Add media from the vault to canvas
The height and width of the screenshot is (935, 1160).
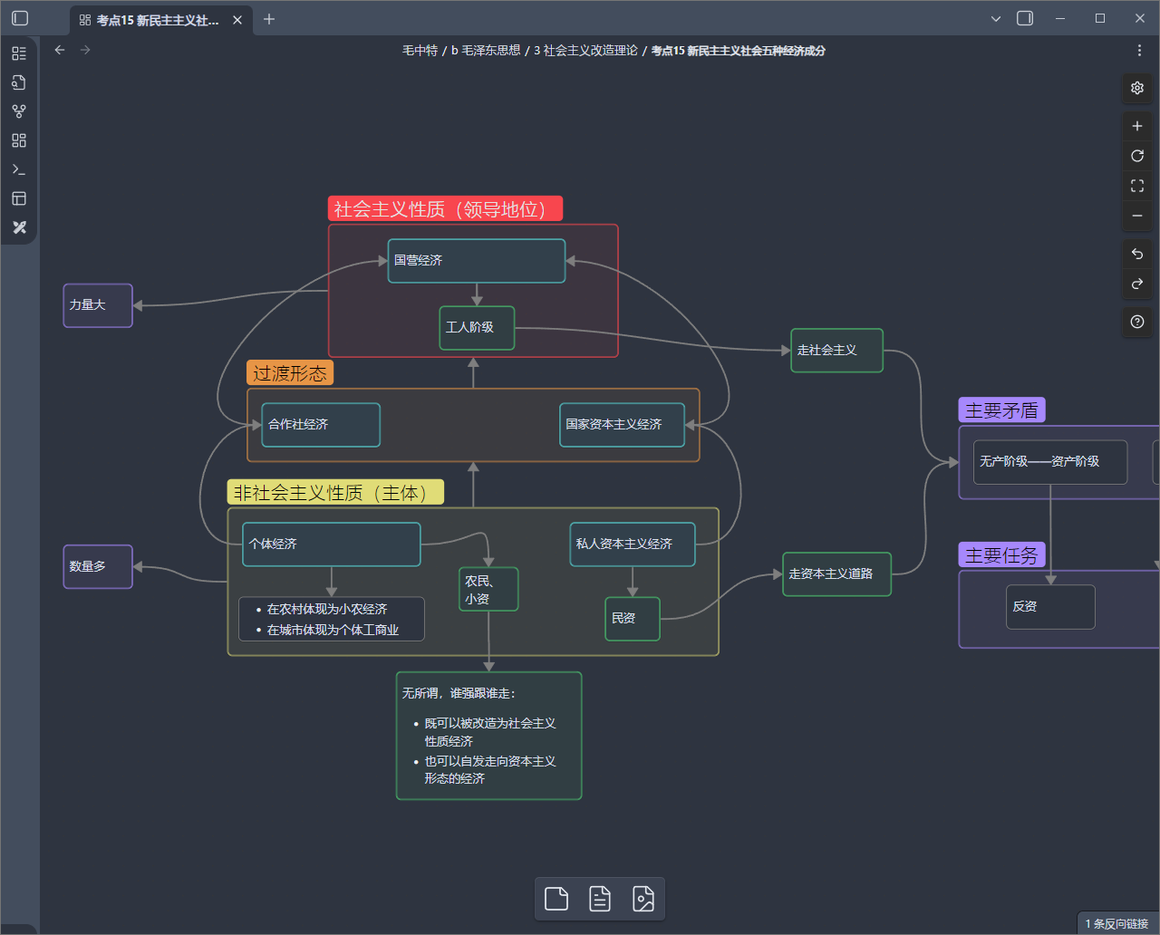[x=643, y=899]
